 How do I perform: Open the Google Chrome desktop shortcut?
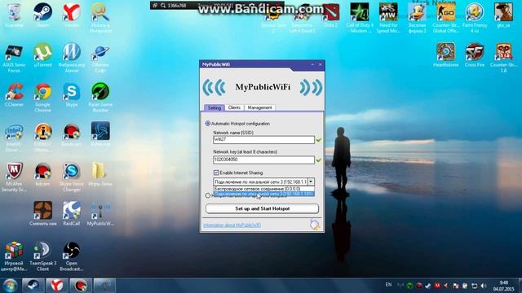[42, 97]
